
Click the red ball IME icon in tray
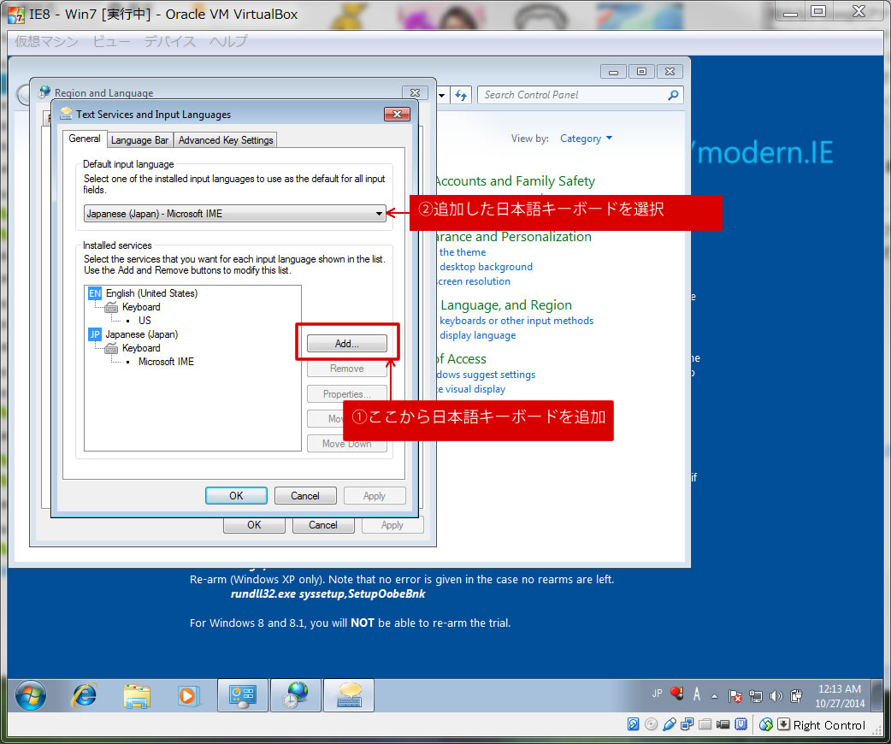676,694
